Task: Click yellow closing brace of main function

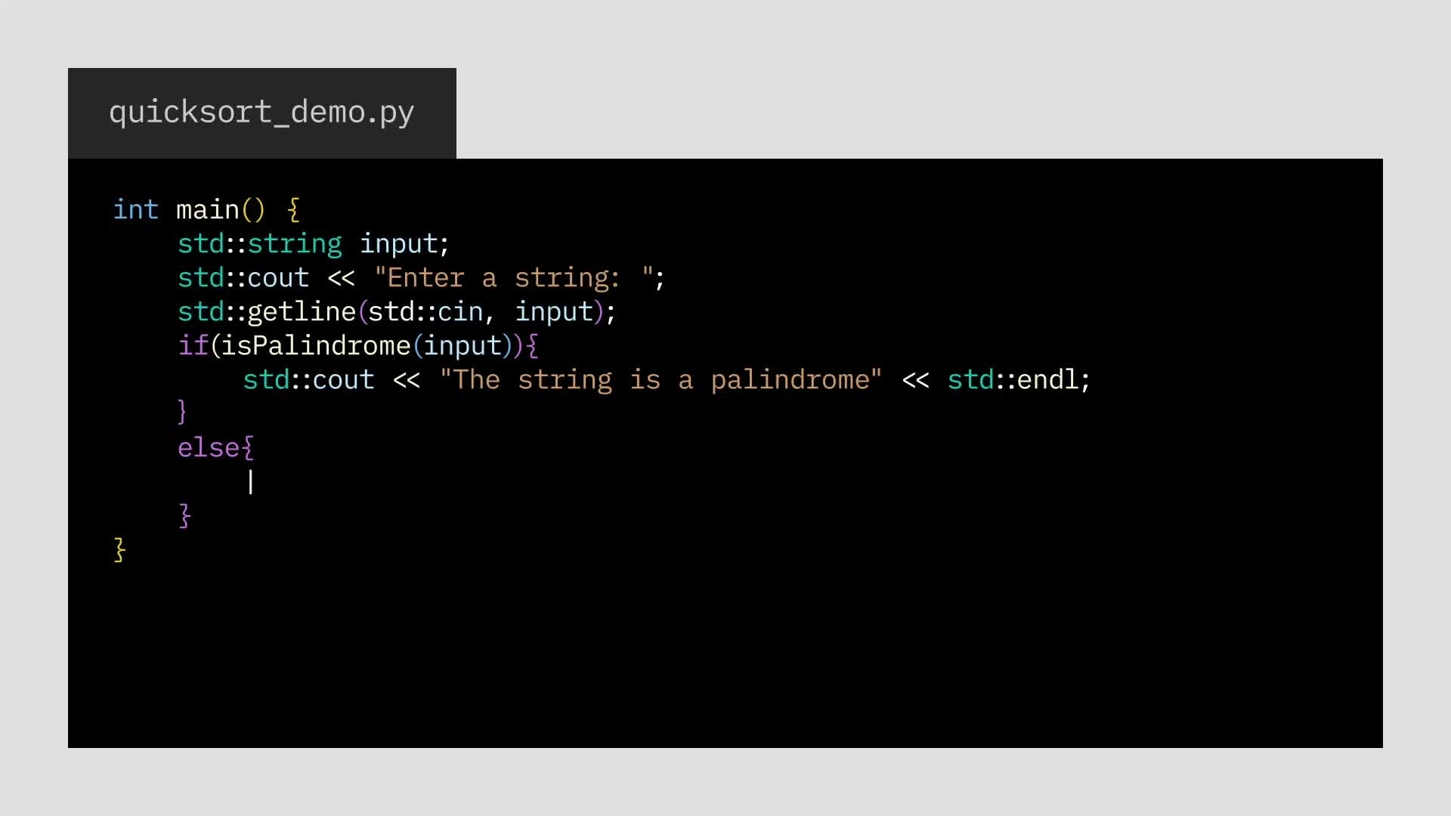Action: [119, 549]
